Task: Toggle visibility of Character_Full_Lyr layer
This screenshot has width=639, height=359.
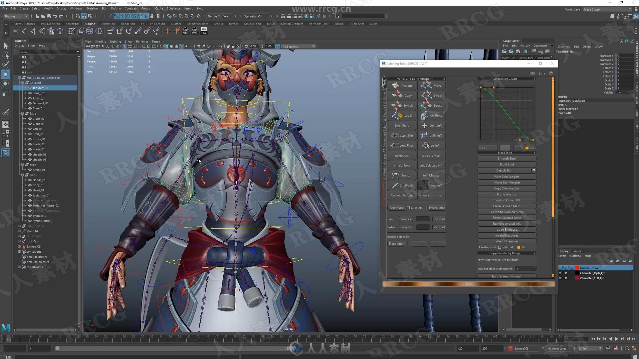Action: point(560,278)
